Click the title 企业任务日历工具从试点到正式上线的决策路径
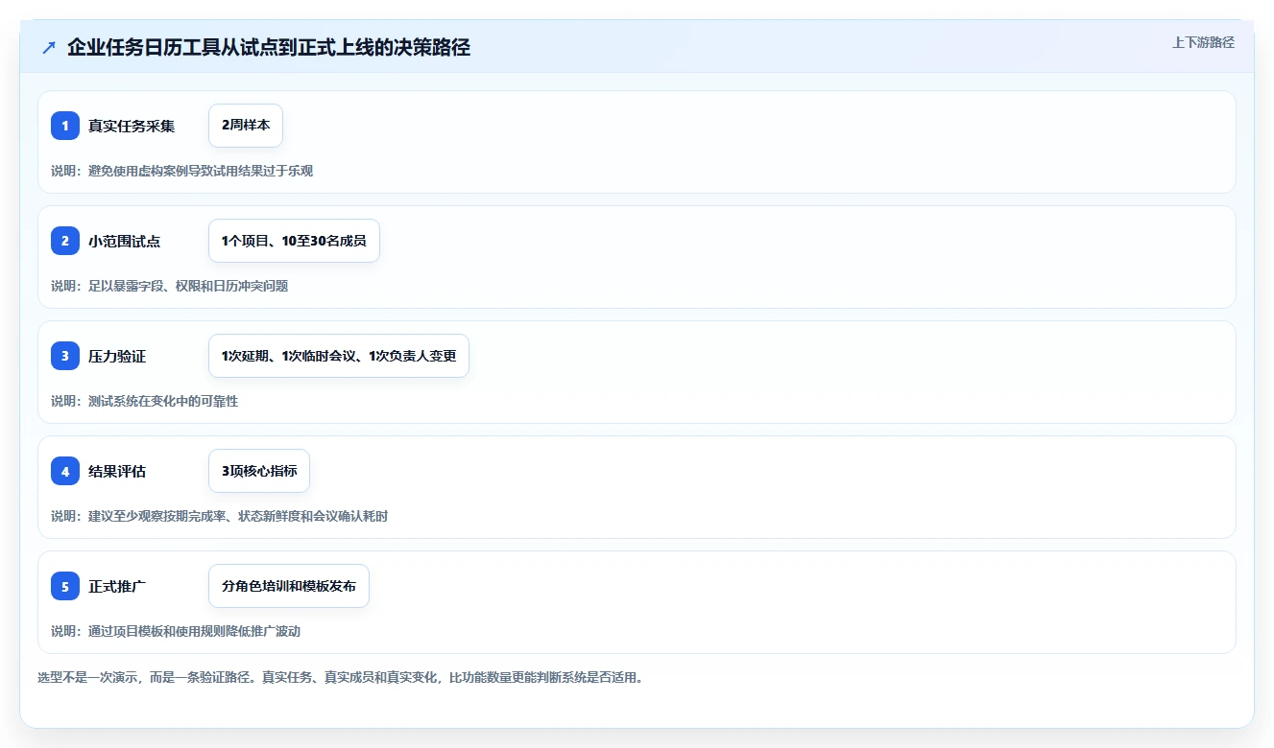1274x748 pixels. 269,47
